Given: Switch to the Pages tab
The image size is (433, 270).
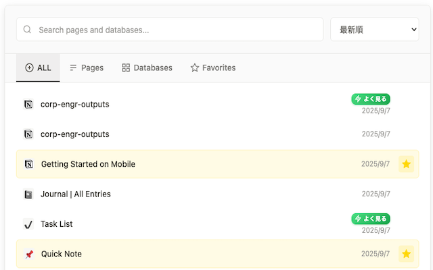Looking at the screenshot, I should click(x=87, y=67).
